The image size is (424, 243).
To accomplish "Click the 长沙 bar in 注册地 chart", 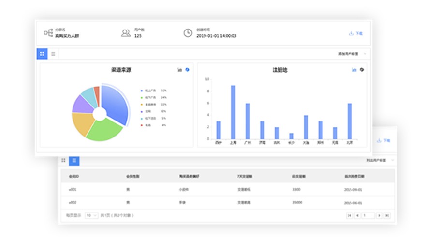I will coord(291,136).
